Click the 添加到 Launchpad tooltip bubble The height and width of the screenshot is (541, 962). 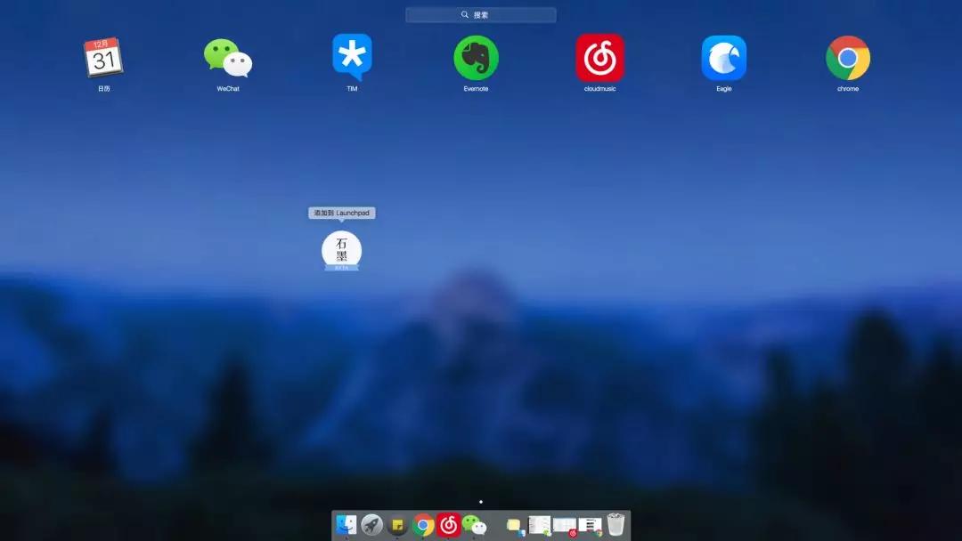click(x=342, y=213)
